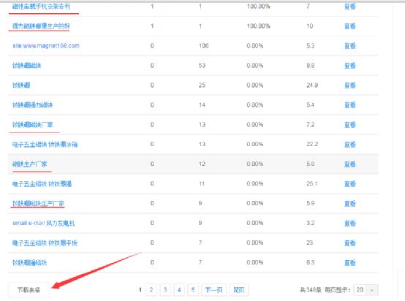The width and height of the screenshot is (405, 301).
Task: Click 查看 in the email e-mail 风力发电机 row
Action: pos(350,223)
